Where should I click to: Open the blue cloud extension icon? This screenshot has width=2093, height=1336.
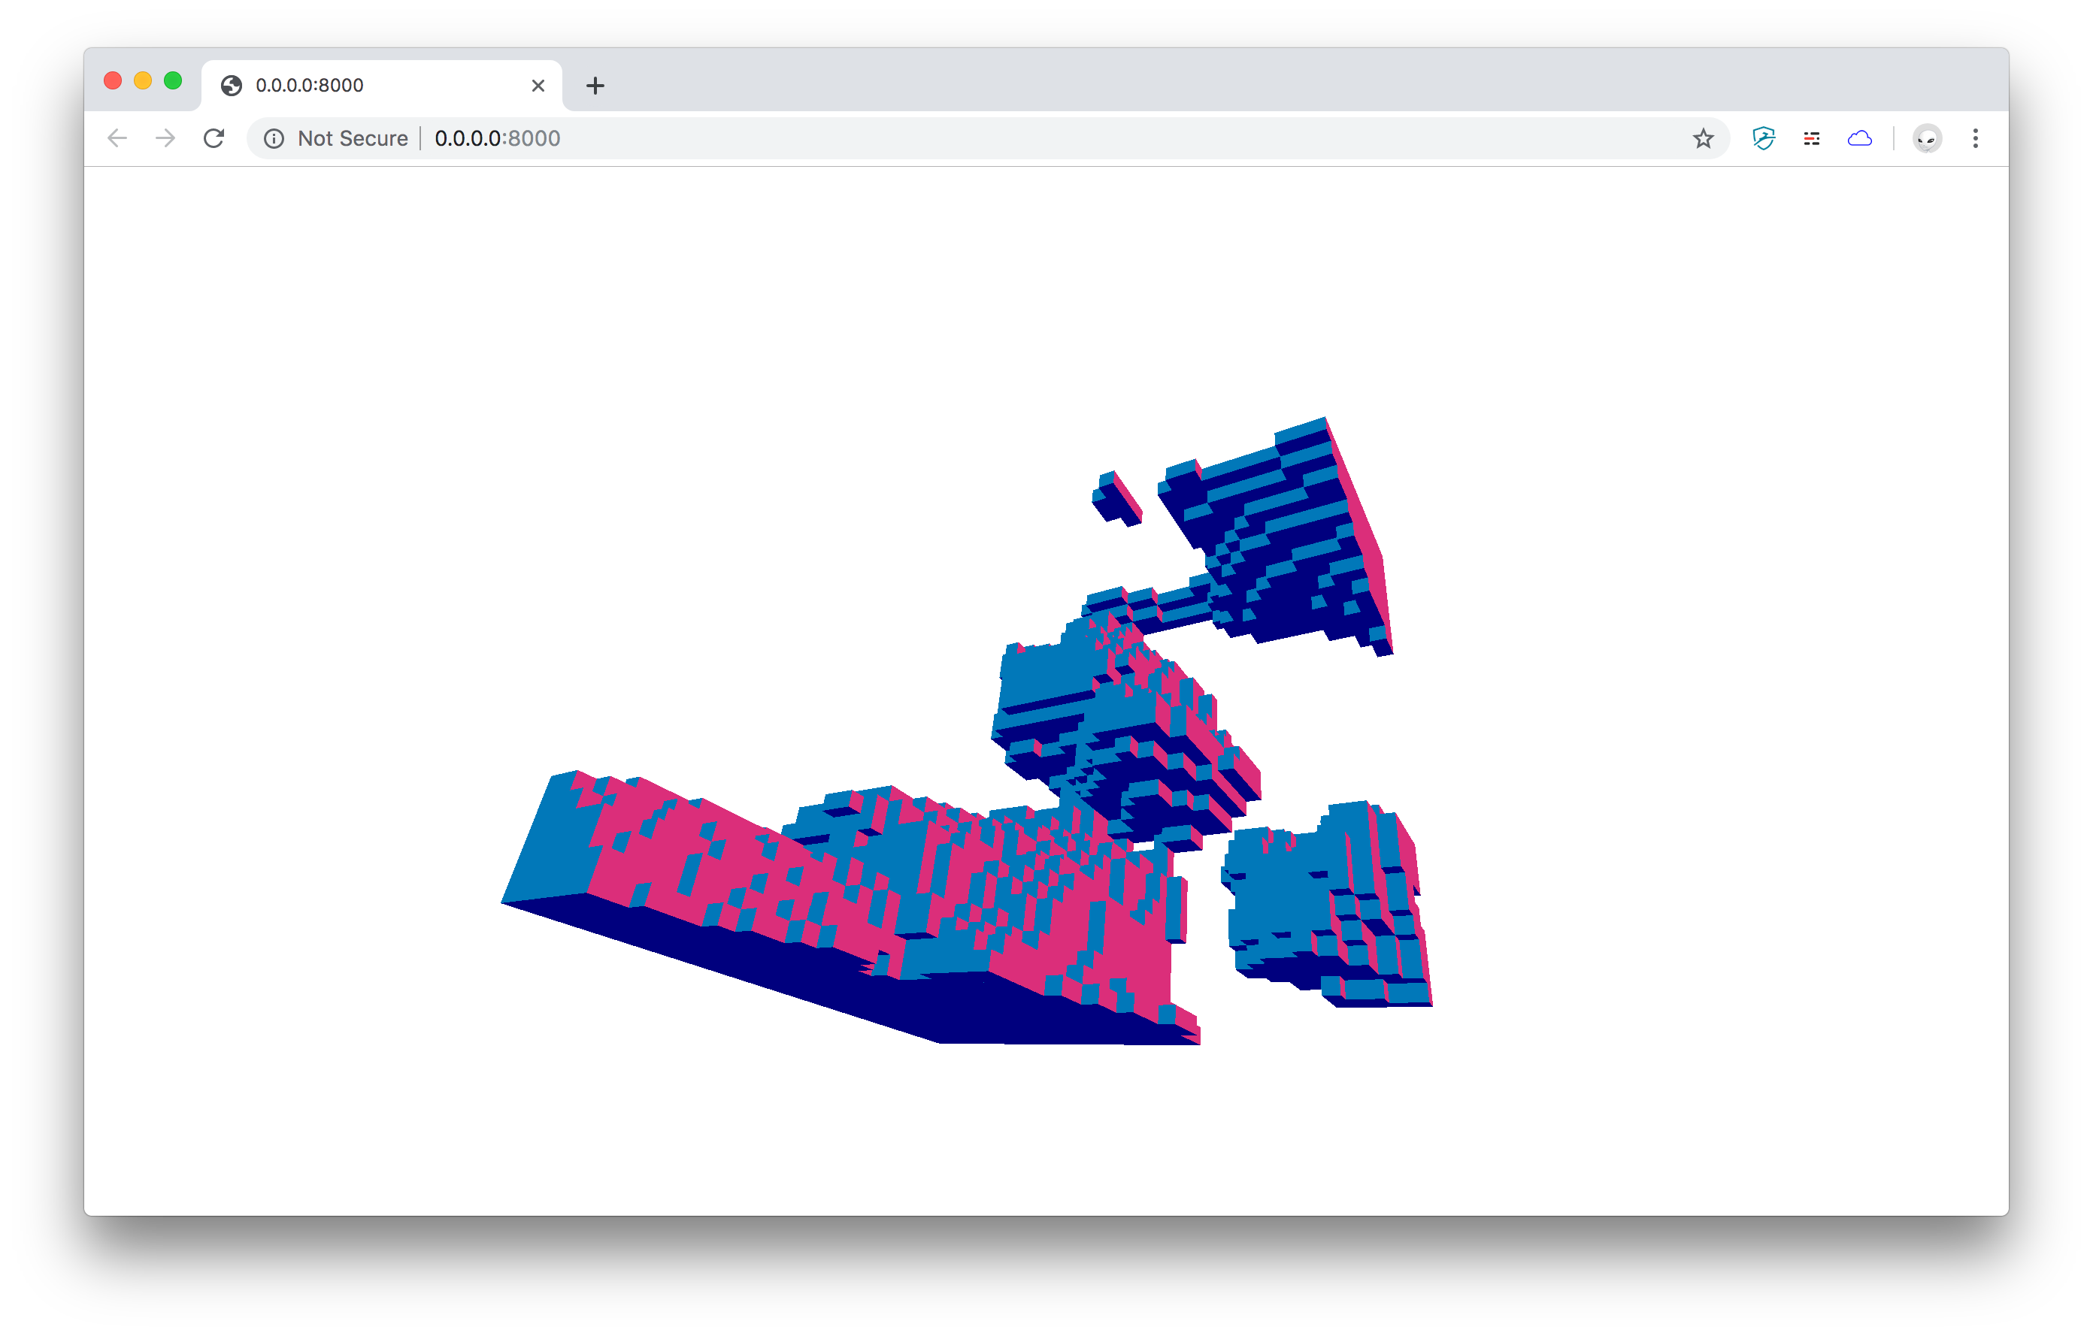coord(1859,138)
